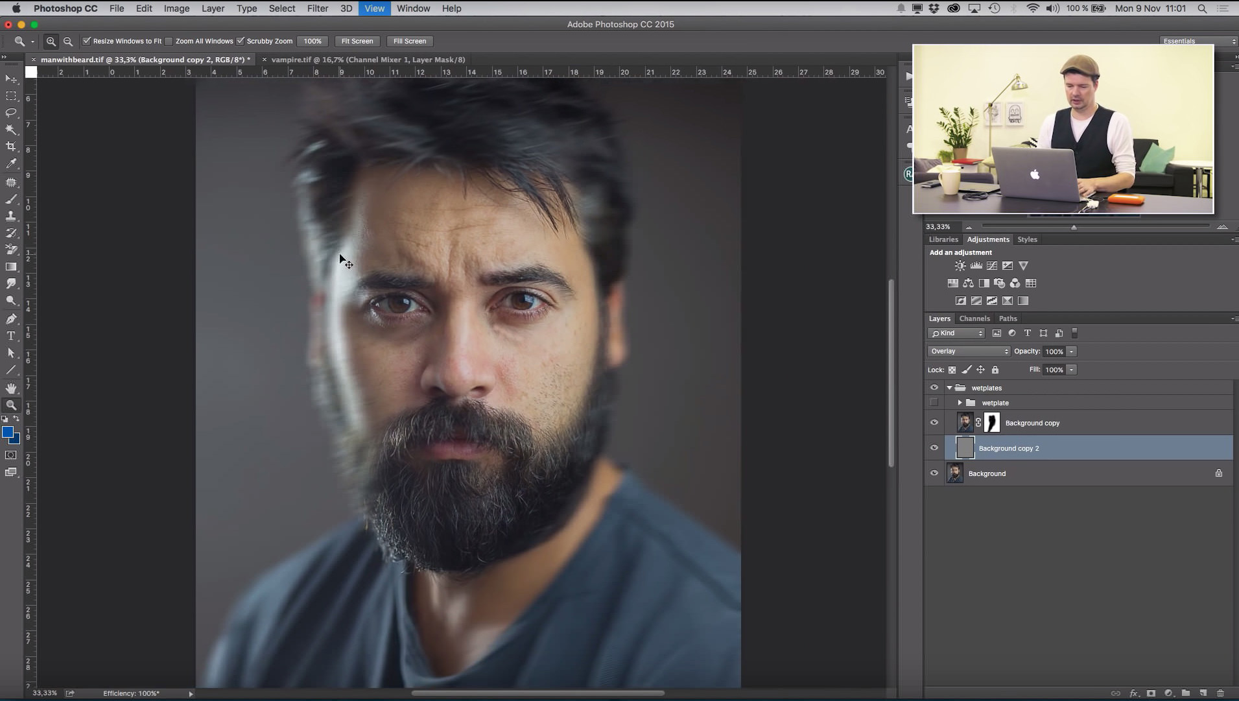Select the Move tool
This screenshot has height=701, width=1239.
[x=11, y=78]
